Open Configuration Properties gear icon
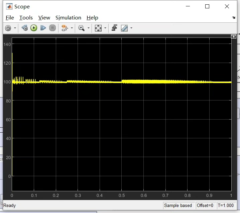 click(x=8, y=28)
